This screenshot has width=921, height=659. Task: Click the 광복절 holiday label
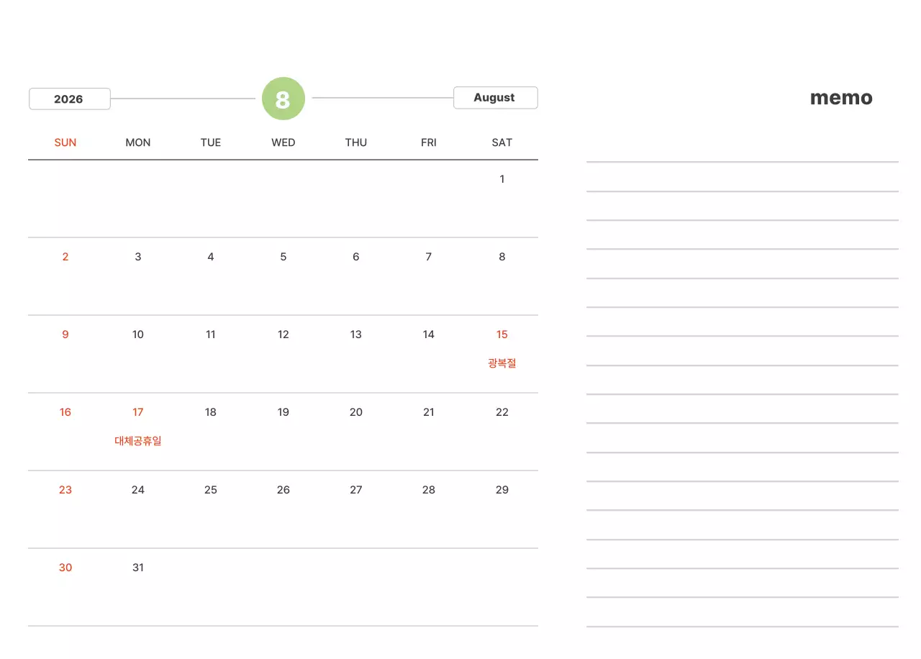(x=502, y=363)
